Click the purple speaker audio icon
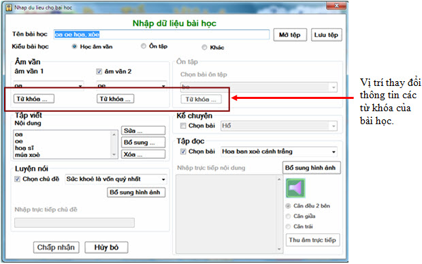The image size is (422, 264). click(295, 188)
